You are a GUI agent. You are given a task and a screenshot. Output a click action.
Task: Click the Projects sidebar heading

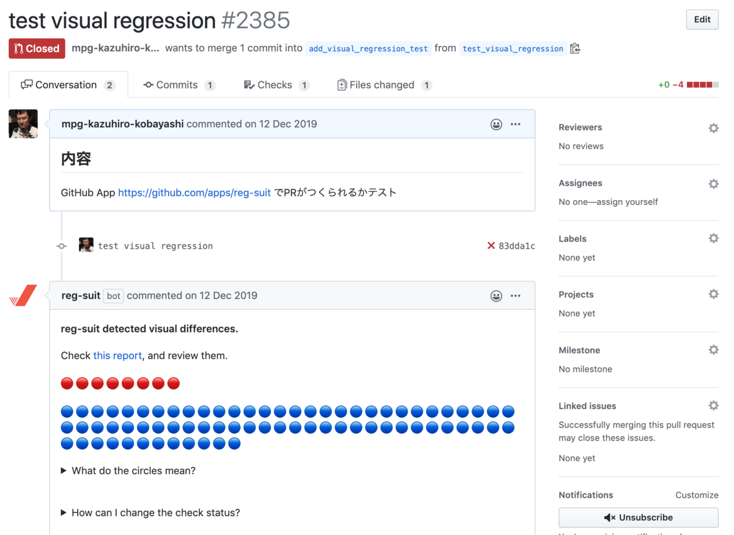click(576, 294)
